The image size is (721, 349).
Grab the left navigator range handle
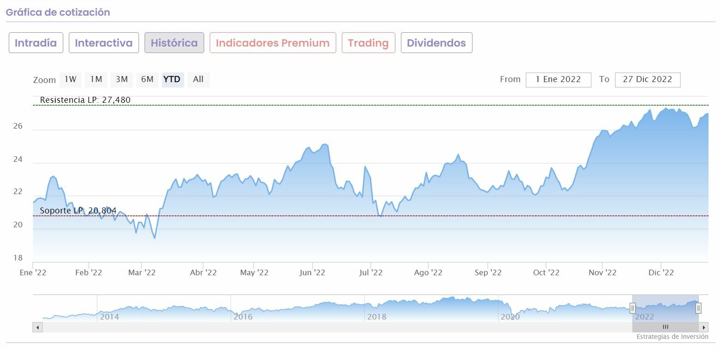pos(633,308)
